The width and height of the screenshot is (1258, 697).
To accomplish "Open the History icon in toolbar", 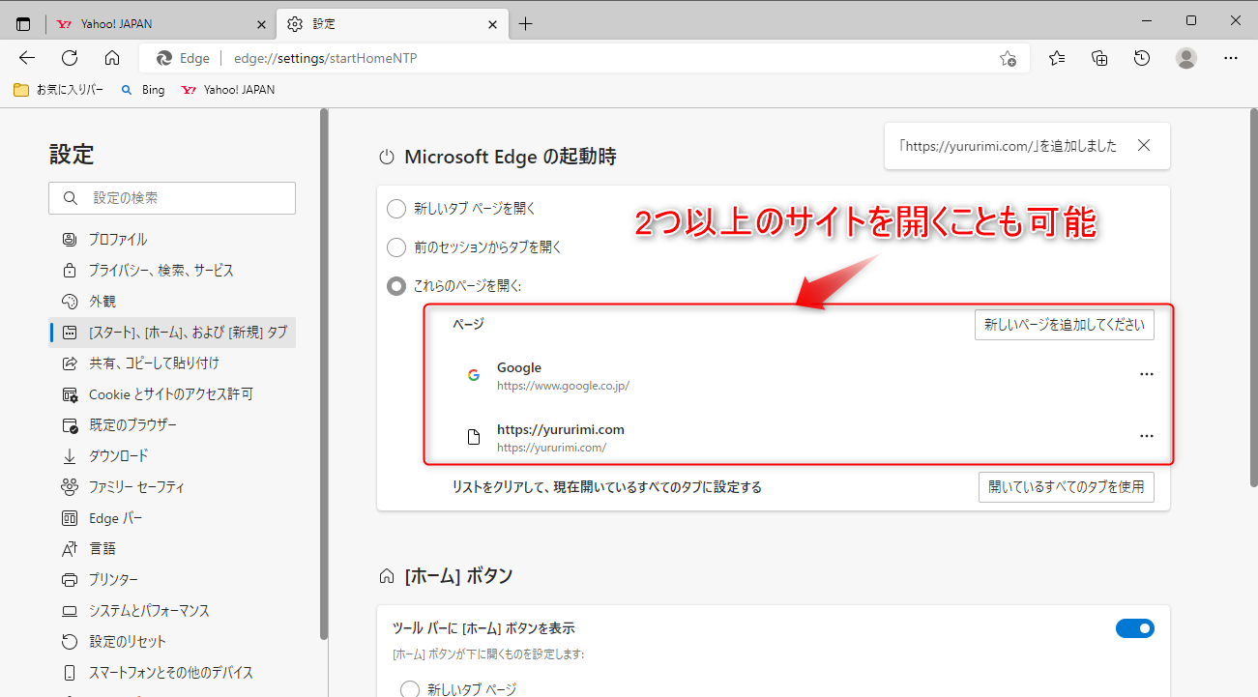I will pyautogui.click(x=1142, y=58).
